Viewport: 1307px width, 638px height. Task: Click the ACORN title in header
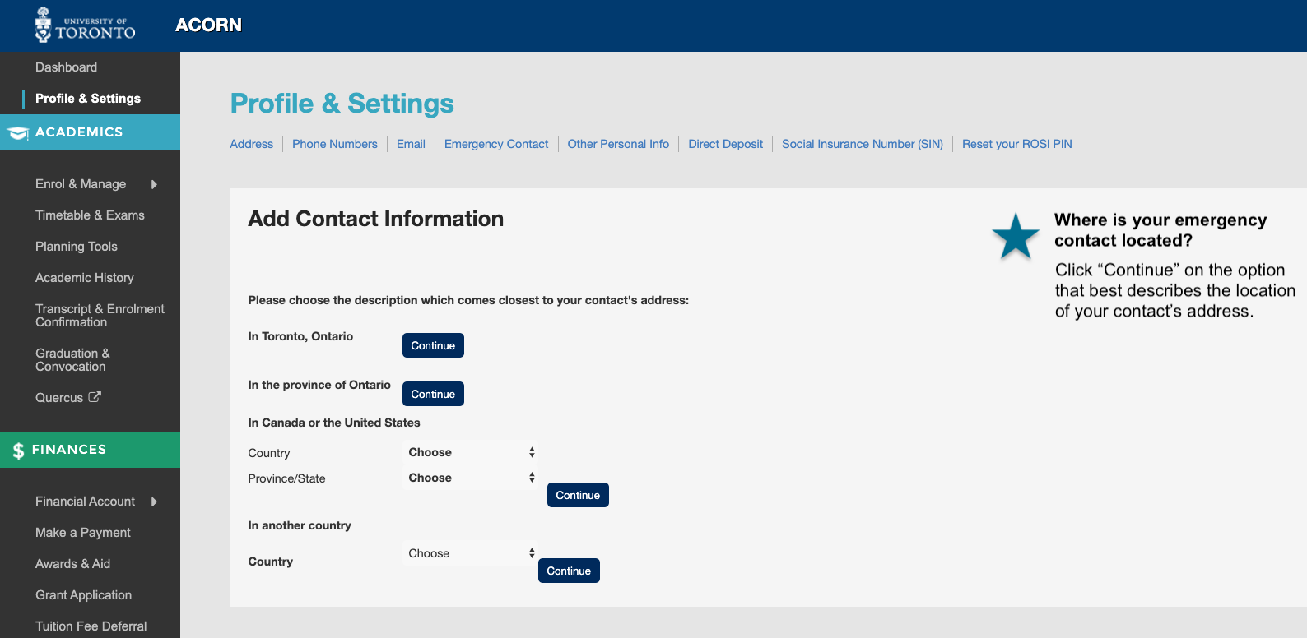pyautogui.click(x=208, y=25)
